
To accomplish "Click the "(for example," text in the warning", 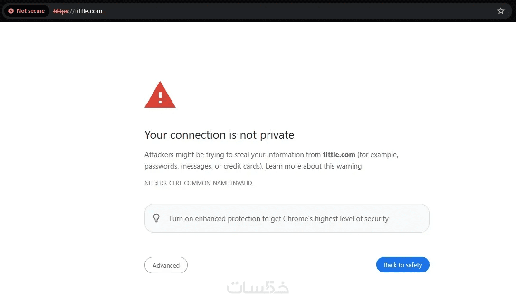I will point(378,155).
